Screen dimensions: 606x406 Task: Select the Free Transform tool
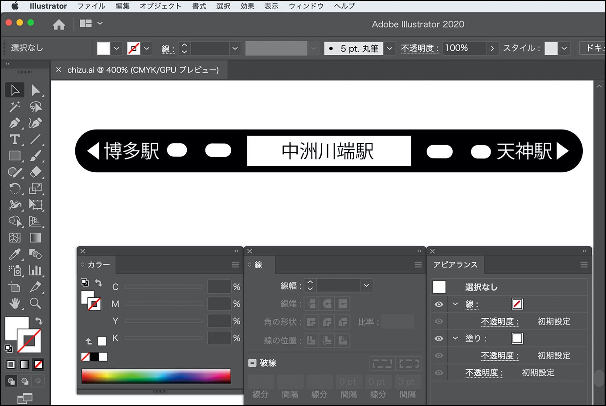coord(36,205)
